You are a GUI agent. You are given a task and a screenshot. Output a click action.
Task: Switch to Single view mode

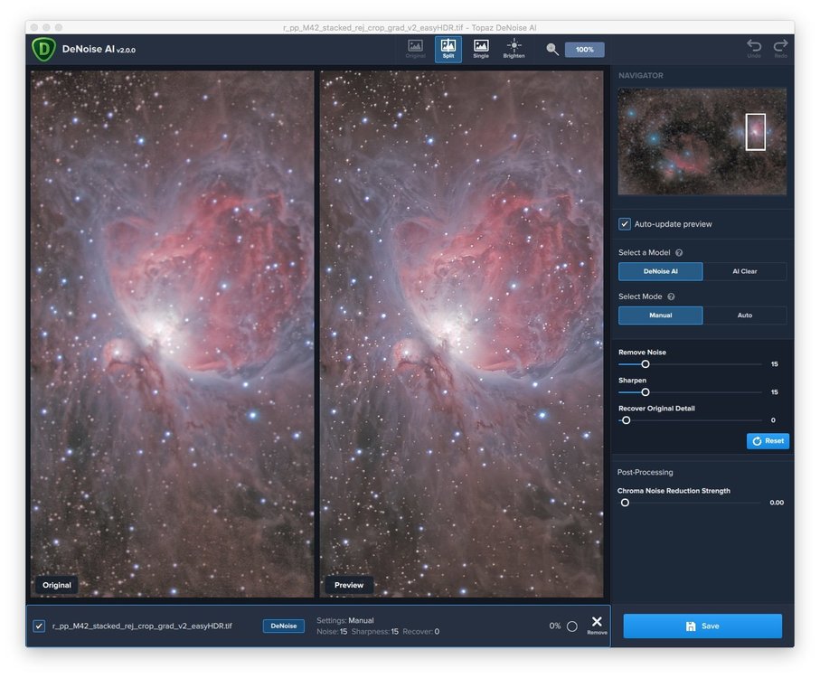(481, 49)
